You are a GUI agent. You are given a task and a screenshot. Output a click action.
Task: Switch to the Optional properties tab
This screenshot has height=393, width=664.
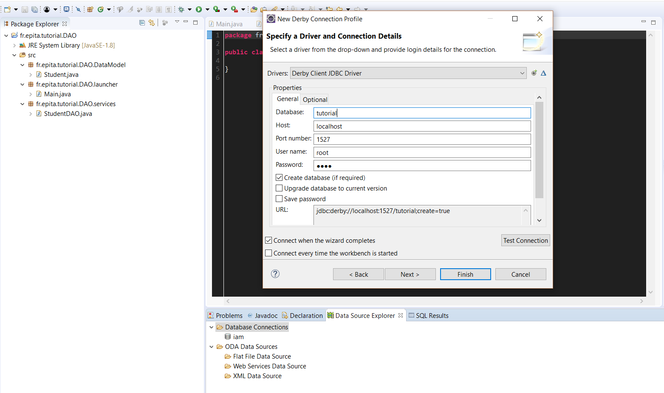point(315,99)
